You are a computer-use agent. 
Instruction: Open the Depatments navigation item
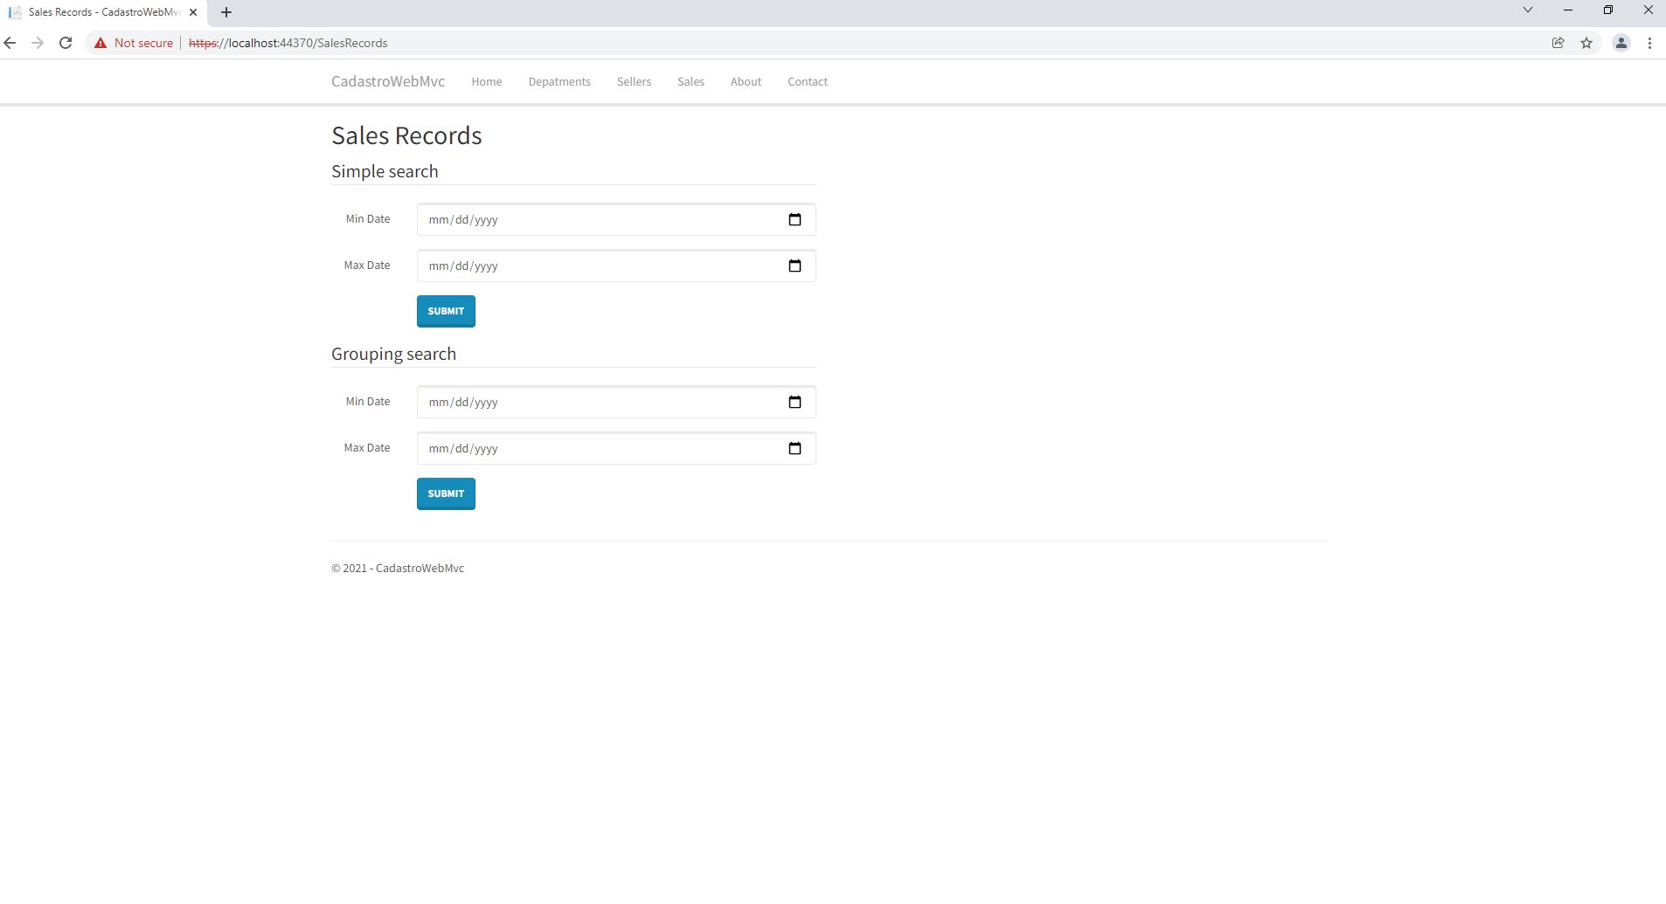[x=559, y=81]
